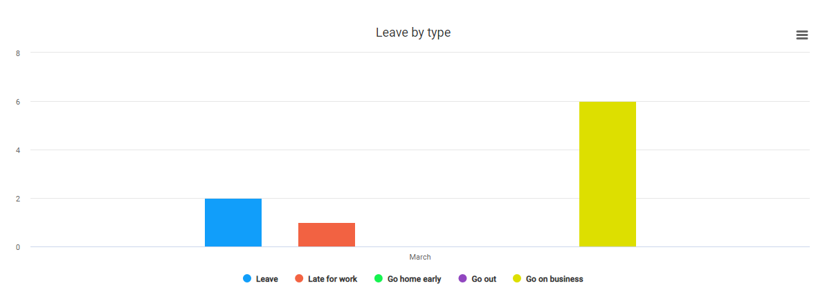Click the orange Late for work legend dot
825x297 pixels.
pos(299,278)
